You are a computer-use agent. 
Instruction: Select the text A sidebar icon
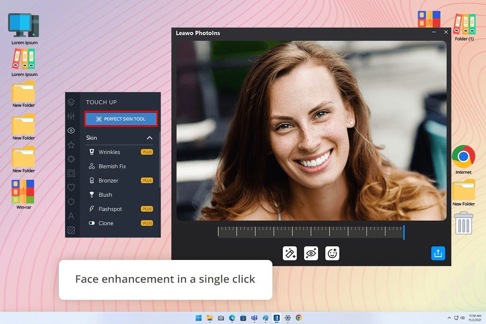click(x=71, y=216)
